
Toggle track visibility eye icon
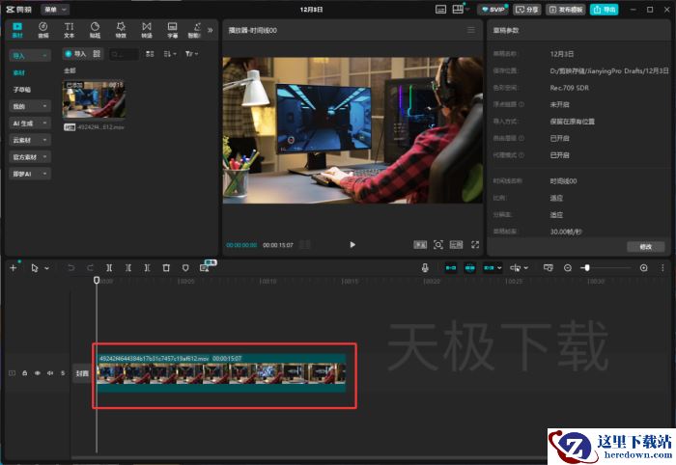tap(38, 372)
